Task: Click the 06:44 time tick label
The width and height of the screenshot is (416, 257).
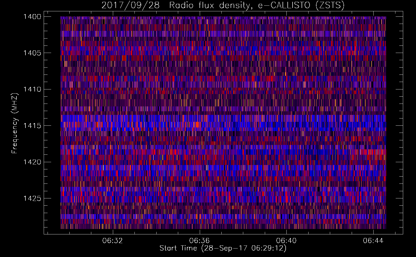Action: [x=373, y=241]
